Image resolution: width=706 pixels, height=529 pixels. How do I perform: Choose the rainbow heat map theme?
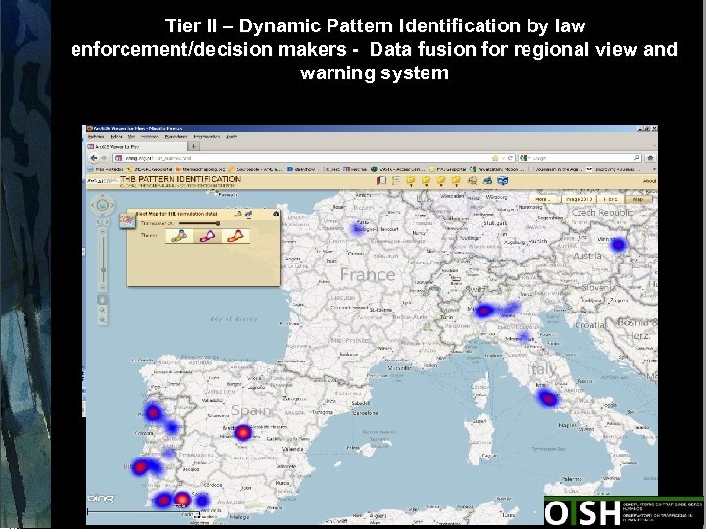tap(178, 236)
